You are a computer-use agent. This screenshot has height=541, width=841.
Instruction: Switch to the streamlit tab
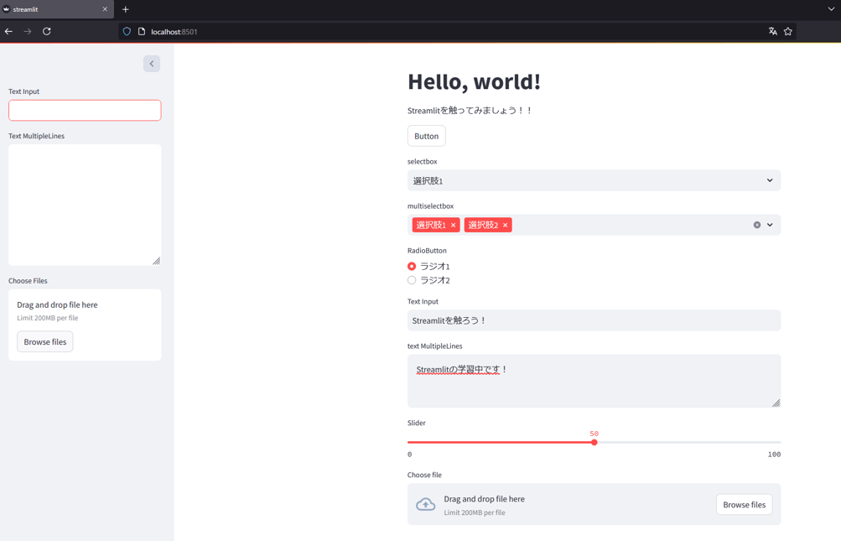pos(56,9)
